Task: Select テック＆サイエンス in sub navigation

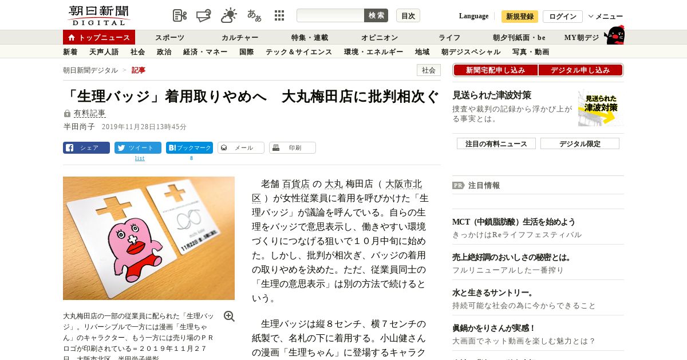Action: (x=299, y=52)
